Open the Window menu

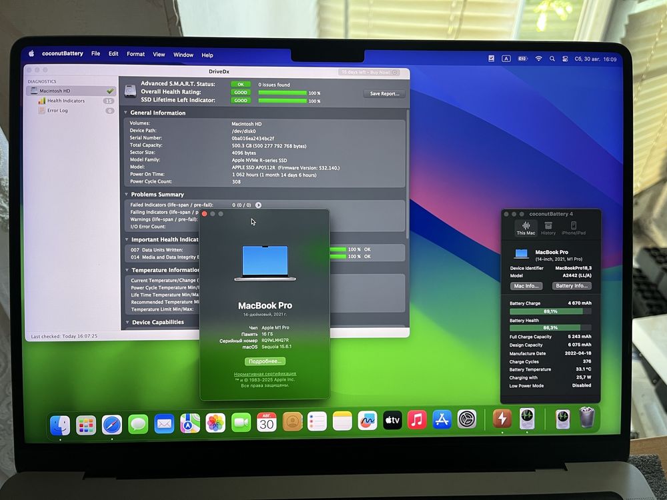[183, 55]
